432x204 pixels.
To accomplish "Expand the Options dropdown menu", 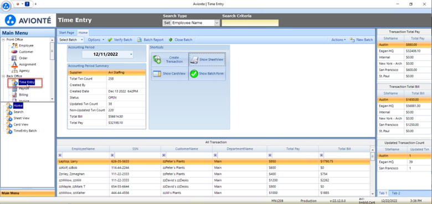I will tap(96, 40).
